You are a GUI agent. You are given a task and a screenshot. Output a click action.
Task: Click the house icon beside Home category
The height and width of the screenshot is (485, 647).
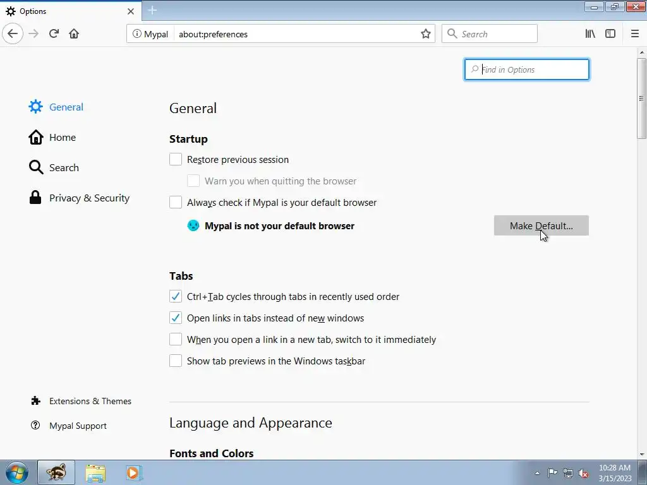[x=36, y=137]
